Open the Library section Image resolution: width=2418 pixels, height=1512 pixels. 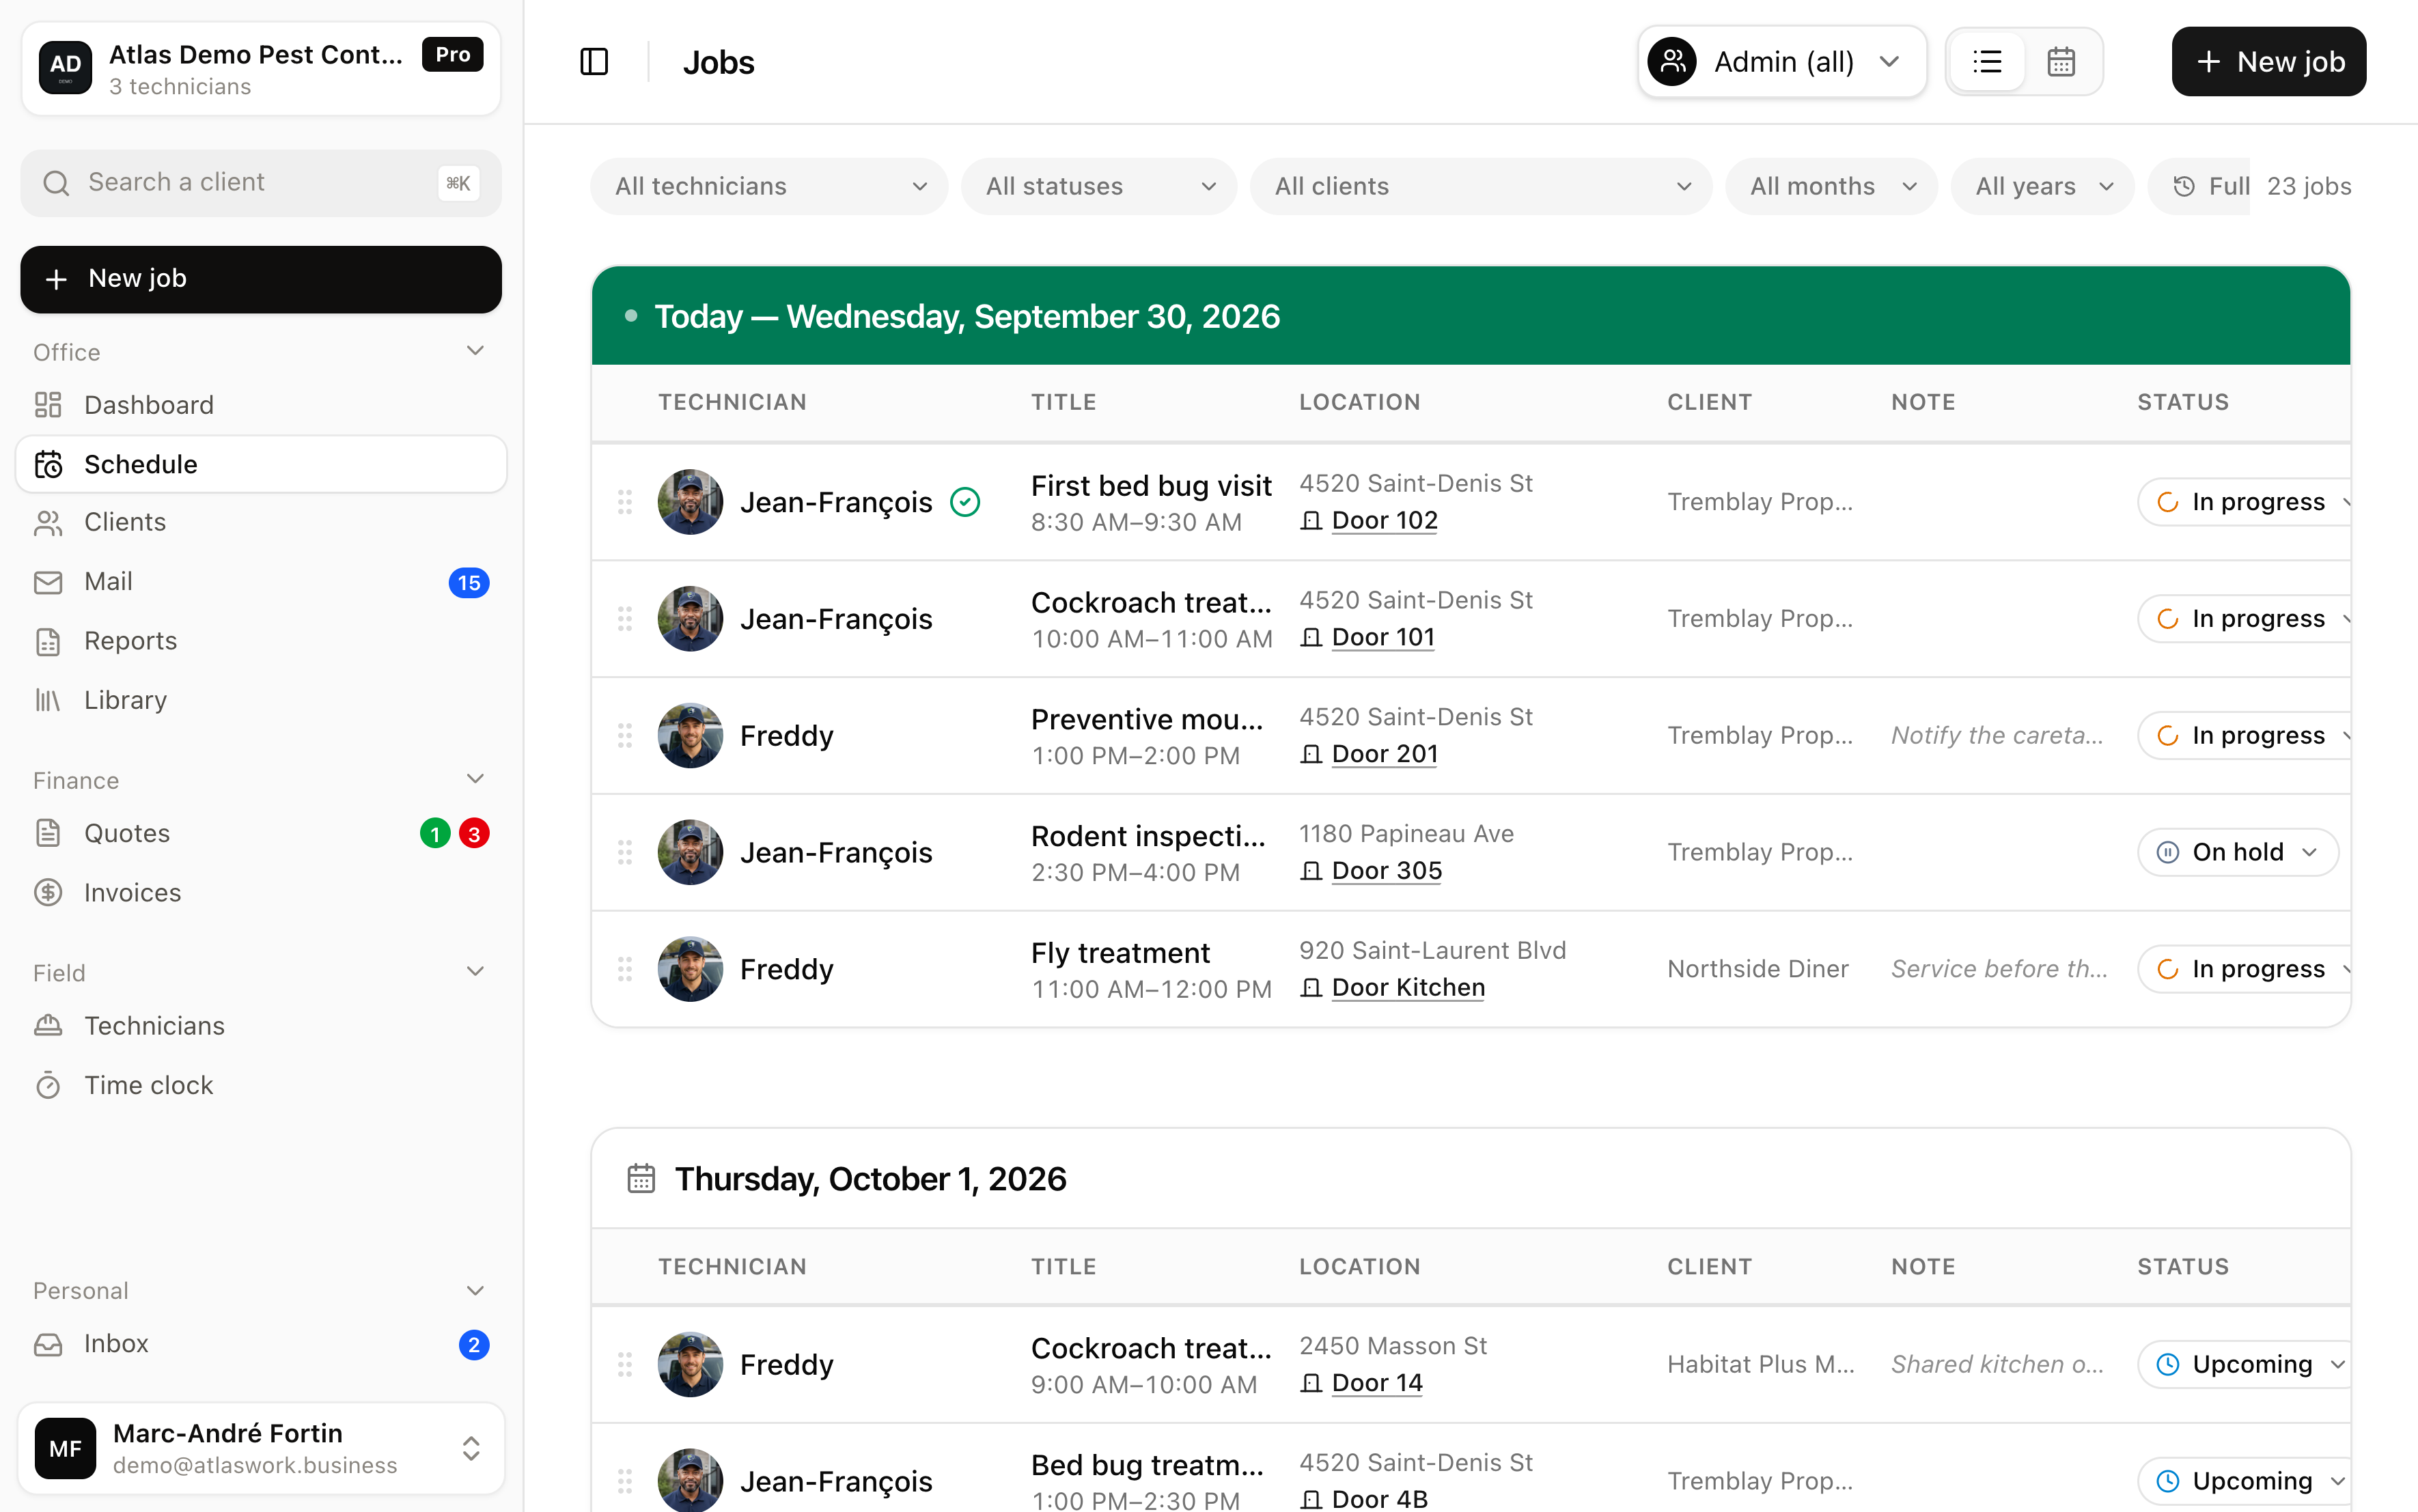[x=261, y=700]
